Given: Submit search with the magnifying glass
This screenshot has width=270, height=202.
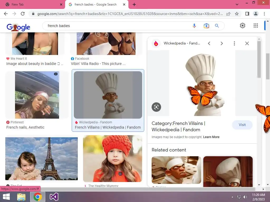Looking at the screenshot, I should [217, 26].
